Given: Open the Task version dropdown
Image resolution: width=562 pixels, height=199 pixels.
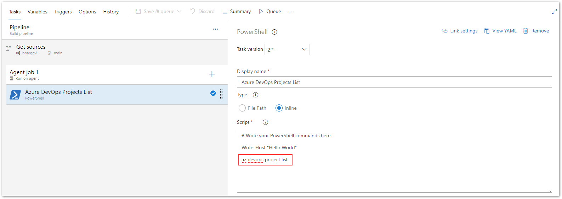Looking at the screenshot, I should tap(287, 49).
